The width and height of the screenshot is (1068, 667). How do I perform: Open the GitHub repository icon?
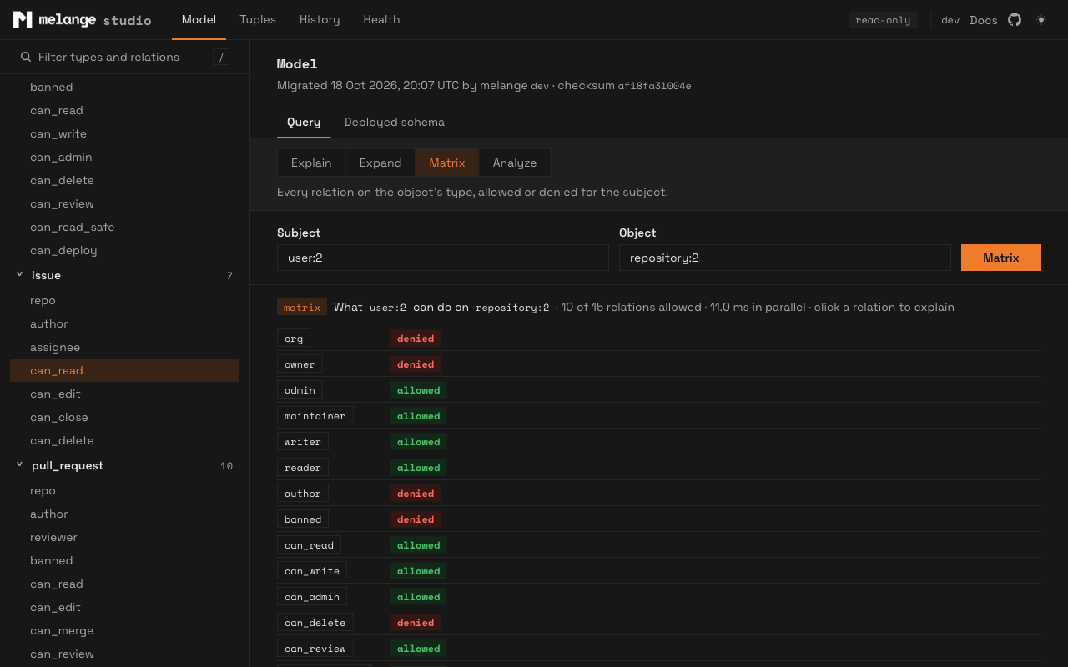(1015, 19)
